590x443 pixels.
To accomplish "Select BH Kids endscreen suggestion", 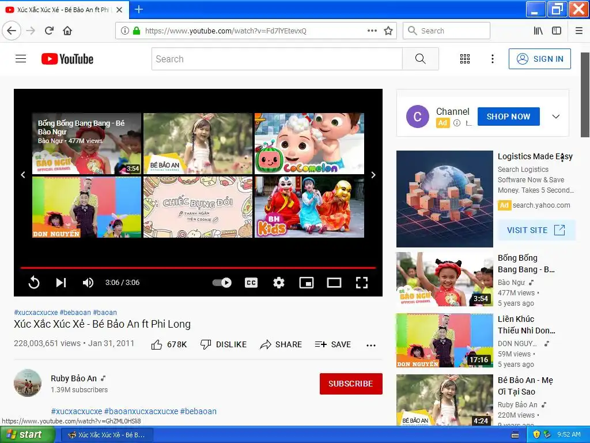I will pyautogui.click(x=309, y=207).
